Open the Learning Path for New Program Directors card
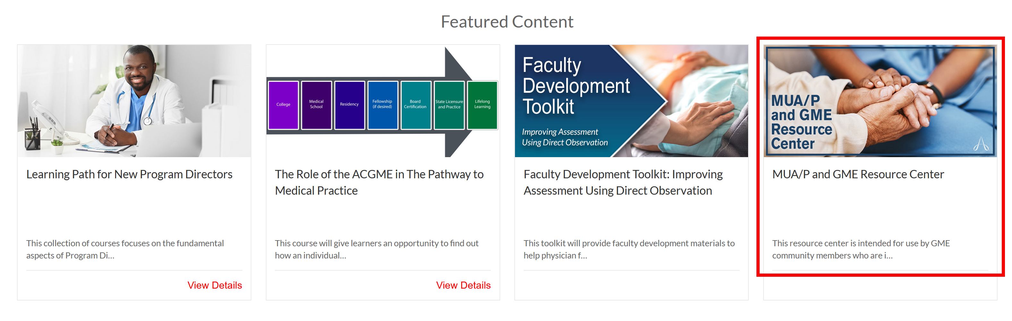1012x321 pixels. tap(129, 174)
